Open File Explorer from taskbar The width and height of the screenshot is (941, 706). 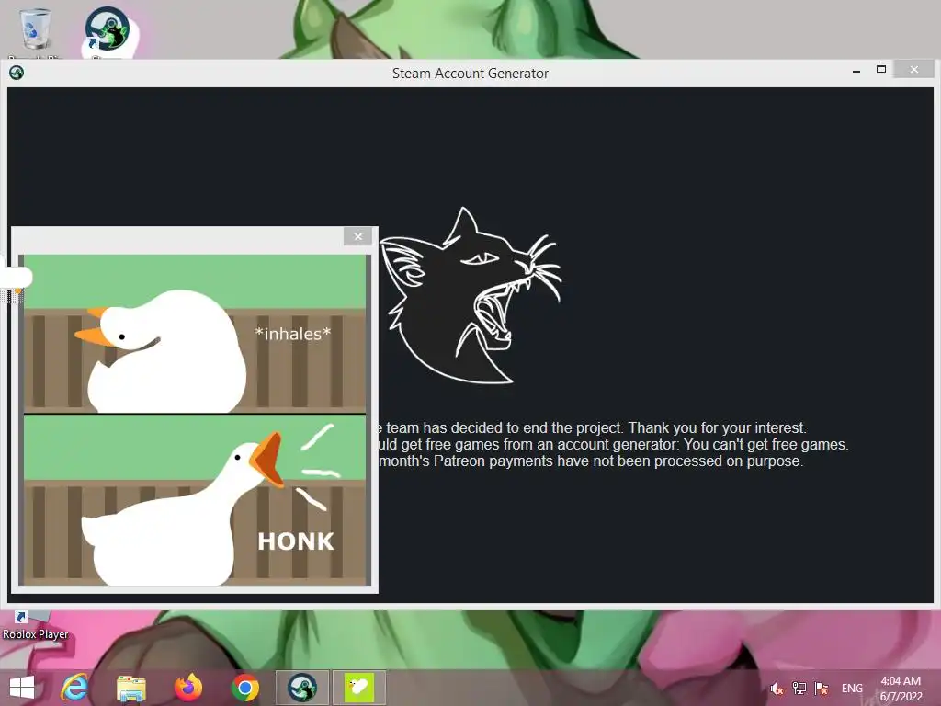pos(130,688)
